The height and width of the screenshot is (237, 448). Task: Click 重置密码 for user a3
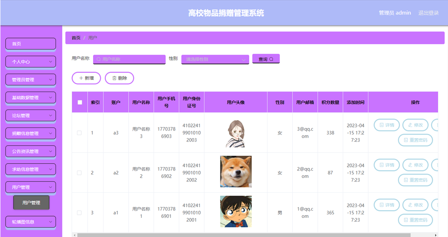pyautogui.click(x=415, y=140)
